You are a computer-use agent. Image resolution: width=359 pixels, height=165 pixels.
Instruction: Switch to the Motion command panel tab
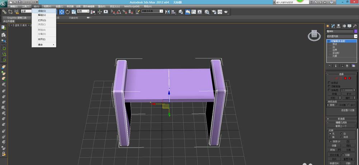344,26
